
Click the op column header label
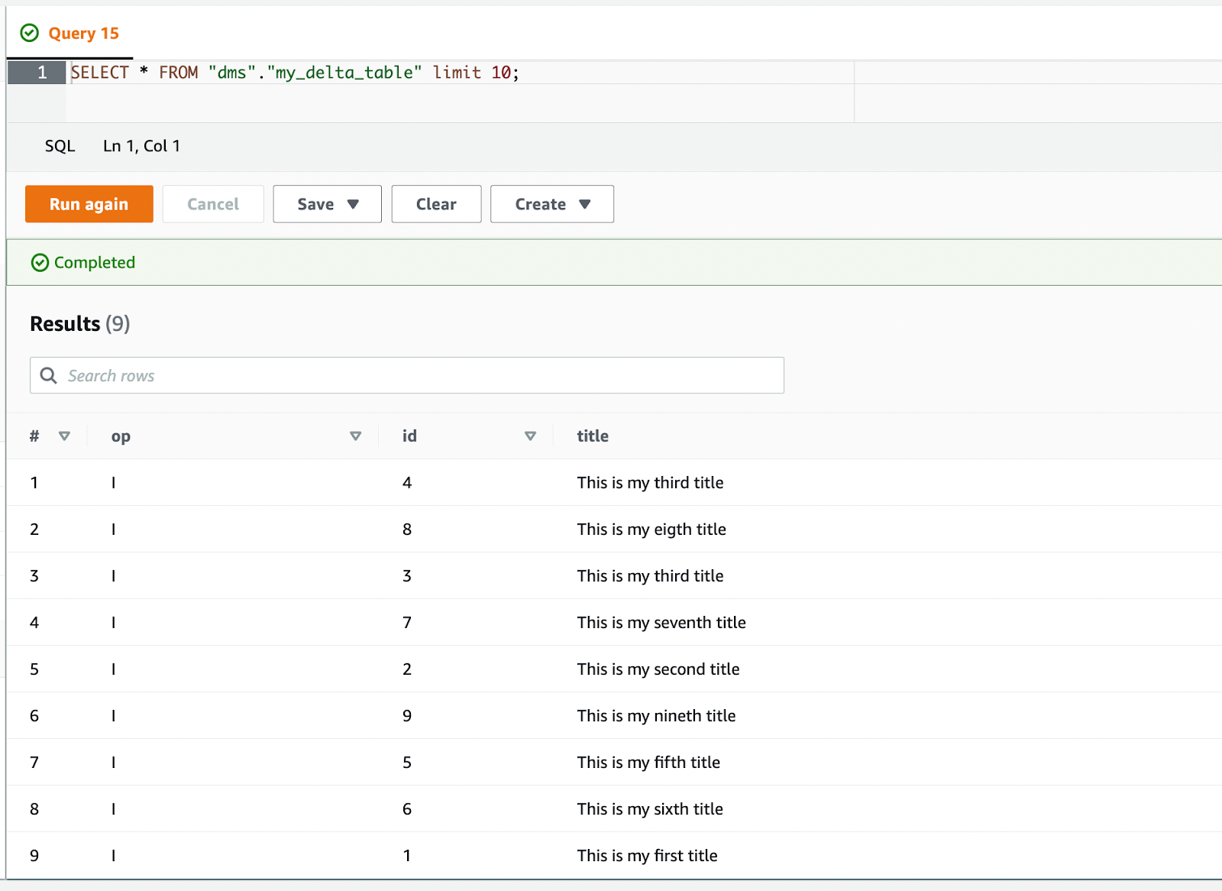coord(121,437)
